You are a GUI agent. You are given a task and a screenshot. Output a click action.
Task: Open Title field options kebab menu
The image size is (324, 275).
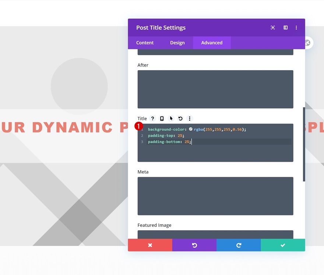click(x=190, y=118)
